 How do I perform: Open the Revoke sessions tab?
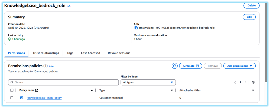pyautogui.click(x=119, y=53)
